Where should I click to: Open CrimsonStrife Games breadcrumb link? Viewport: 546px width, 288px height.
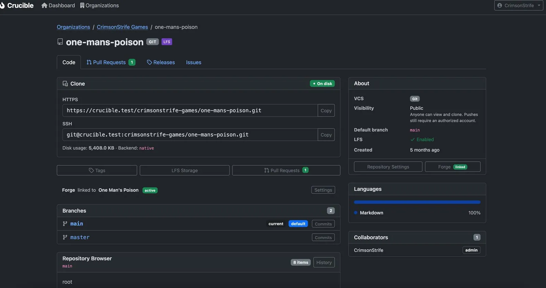[123, 27]
